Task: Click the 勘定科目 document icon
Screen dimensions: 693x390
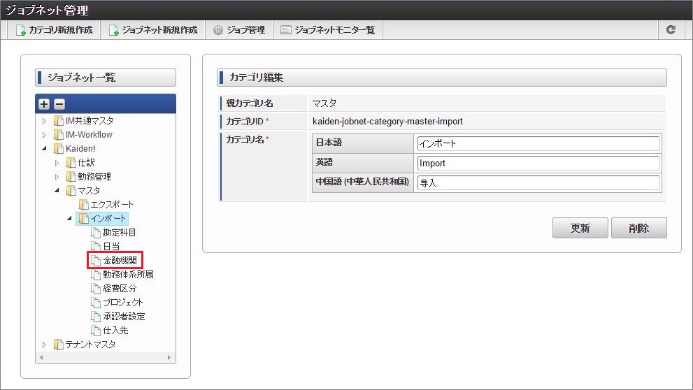Action: (96, 232)
